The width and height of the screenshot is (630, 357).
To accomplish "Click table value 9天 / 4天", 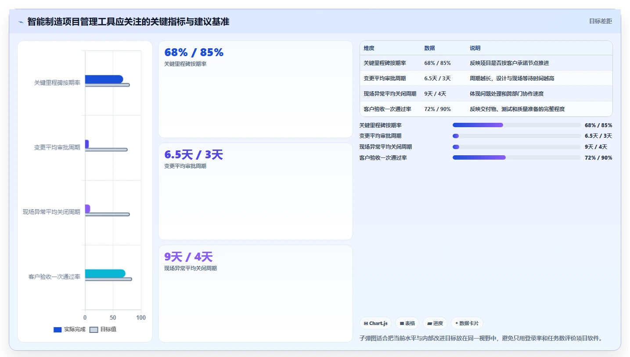I will point(435,94).
